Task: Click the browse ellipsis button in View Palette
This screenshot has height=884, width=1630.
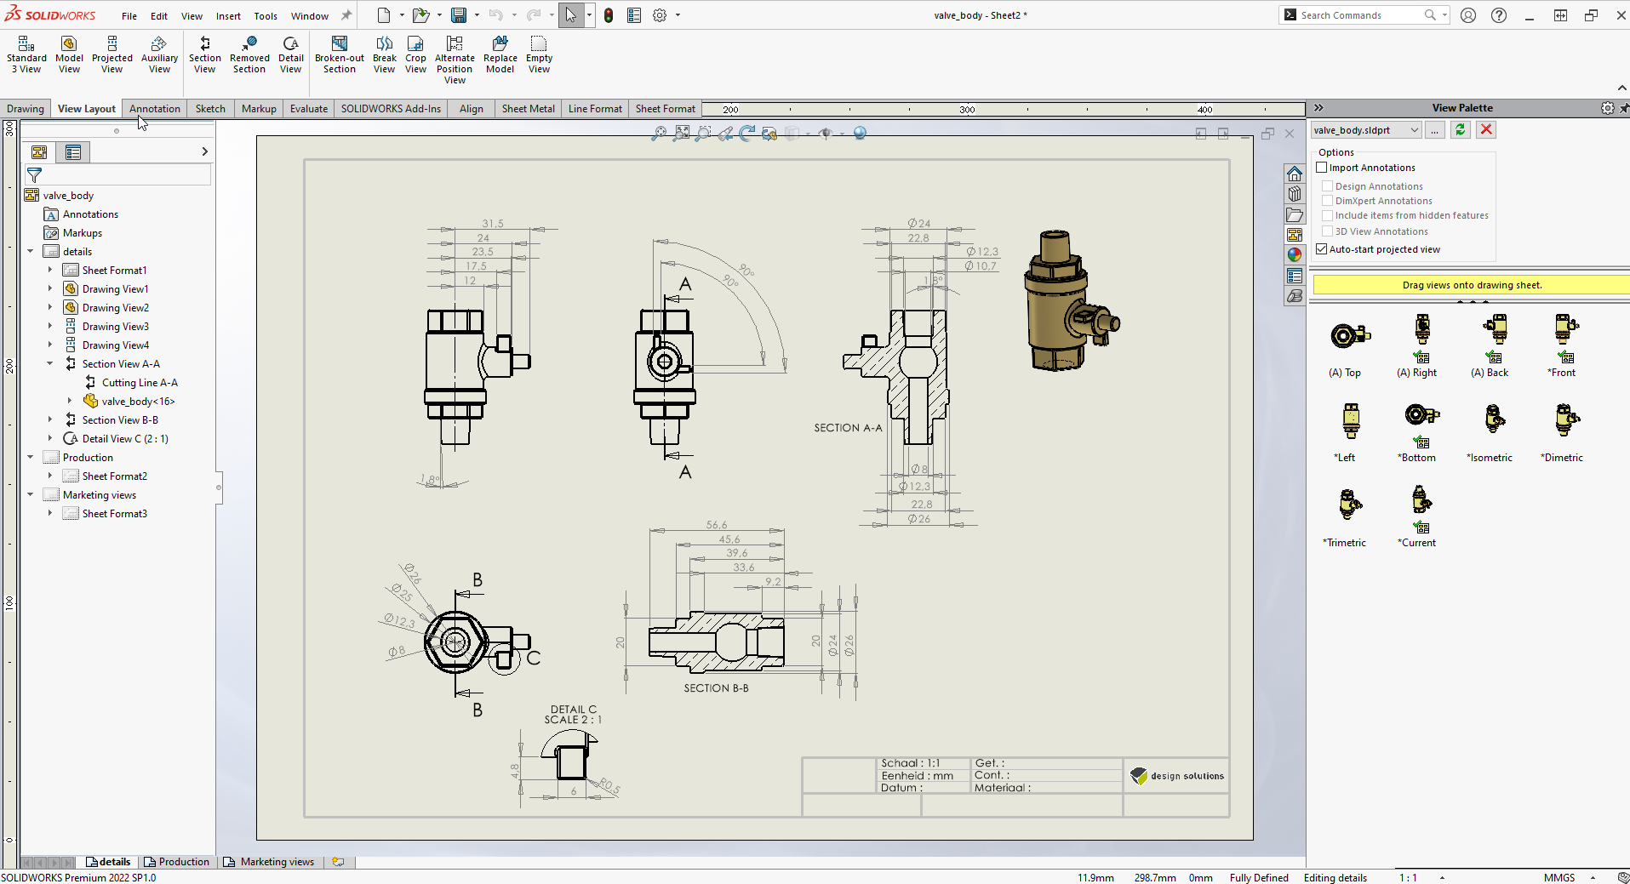Action: coord(1436,129)
